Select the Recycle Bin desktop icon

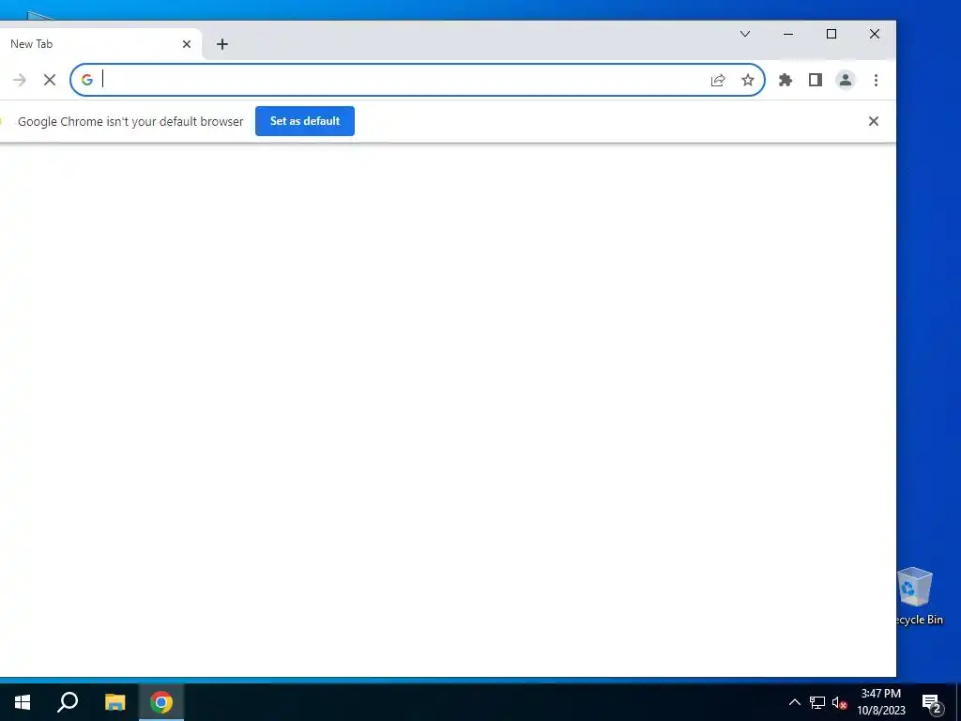click(916, 596)
